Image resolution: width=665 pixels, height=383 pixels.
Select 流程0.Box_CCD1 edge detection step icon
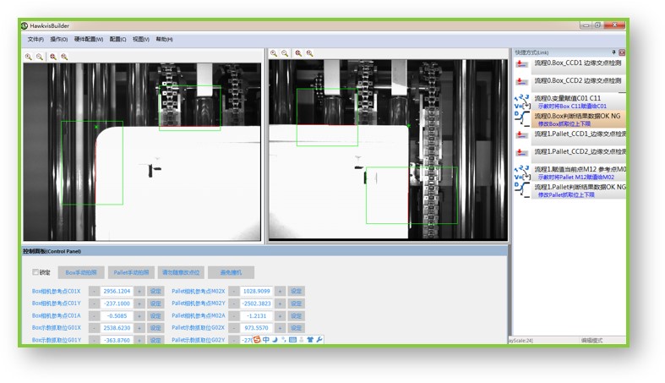point(521,65)
